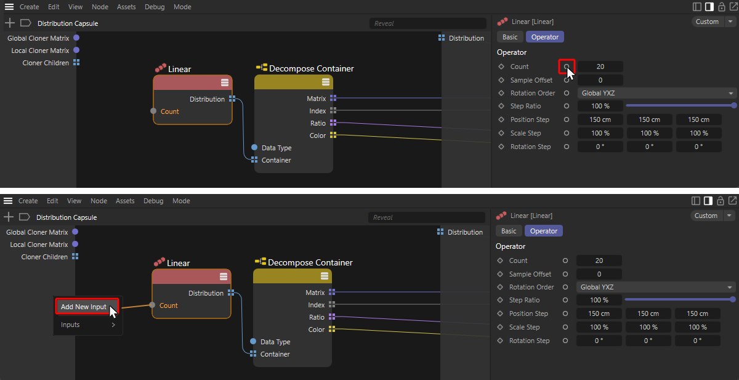Click the Linear node header menu icon in the top editor
The width and height of the screenshot is (739, 380).
pos(225,83)
